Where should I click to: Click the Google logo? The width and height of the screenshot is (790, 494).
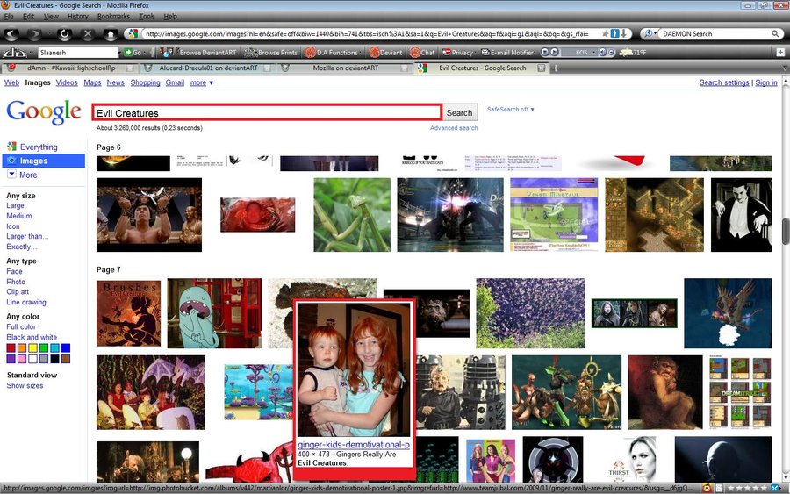[x=44, y=111]
